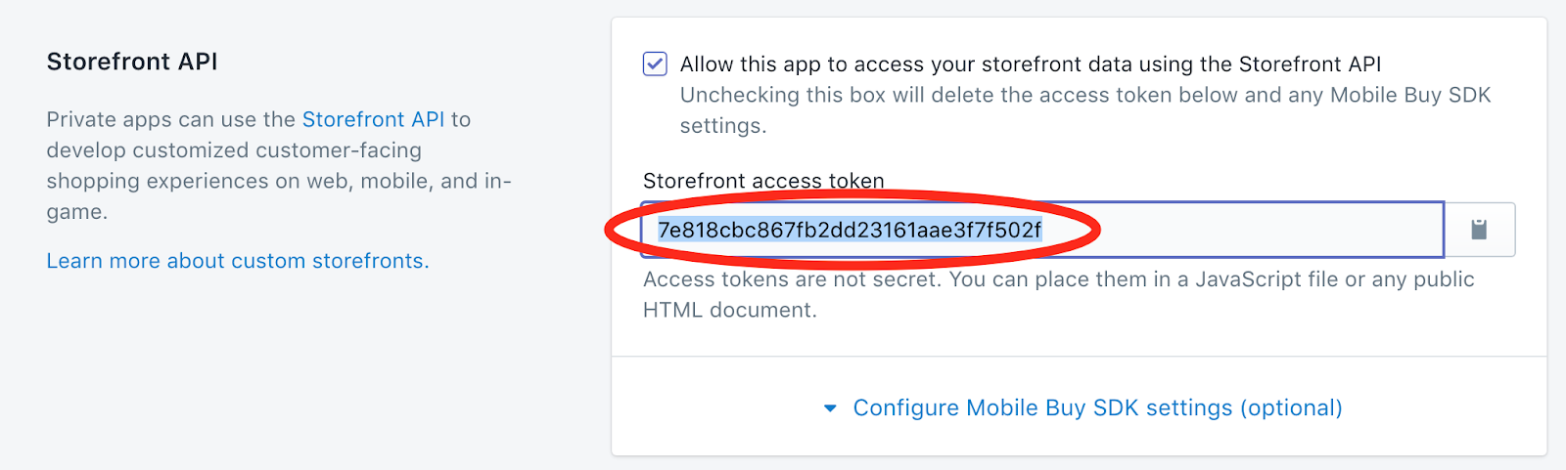Click the 'HTML document.' help text line
Viewport: 1566px width, 470px height.
tap(729, 311)
